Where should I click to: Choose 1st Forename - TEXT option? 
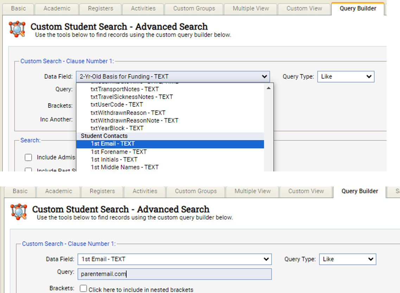[119, 152]
